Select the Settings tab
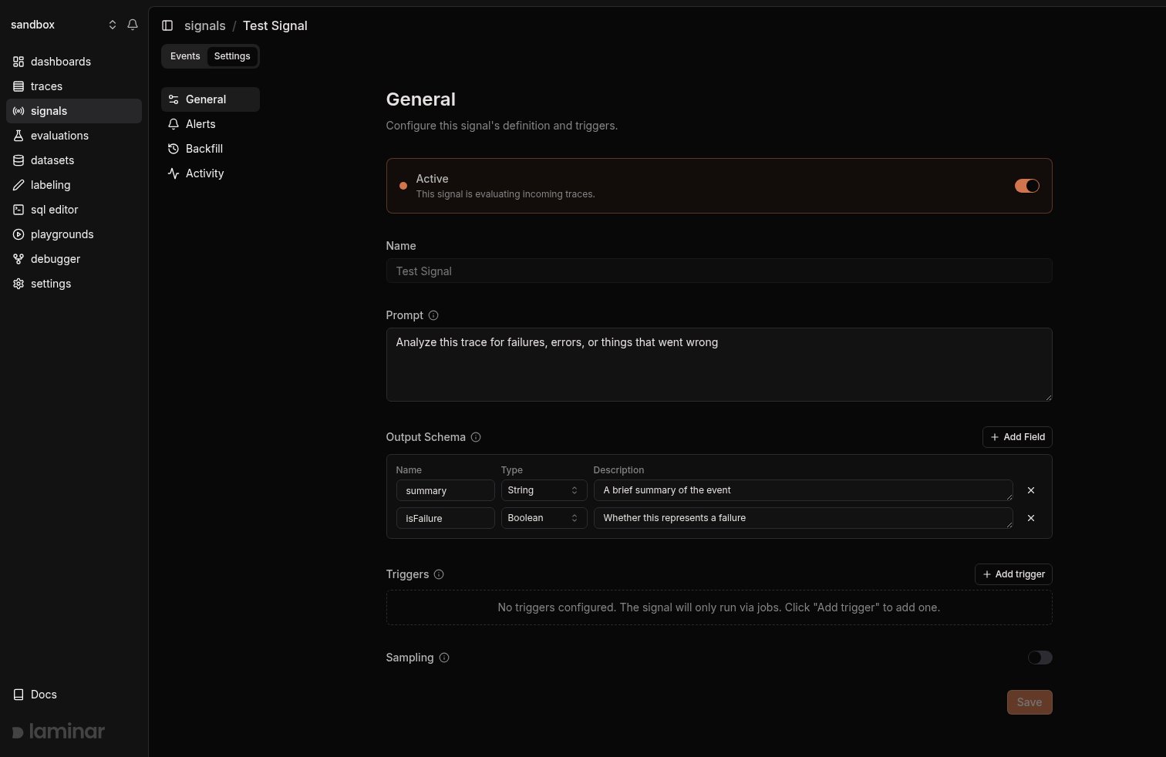 [x=232, y=56]
